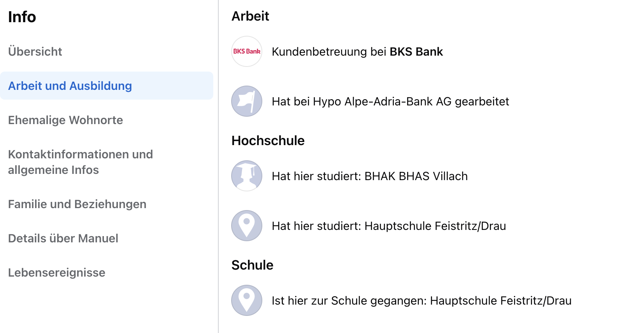Click the Info heading
This screenshot has height=333, width=625.
tap(22, 17)
